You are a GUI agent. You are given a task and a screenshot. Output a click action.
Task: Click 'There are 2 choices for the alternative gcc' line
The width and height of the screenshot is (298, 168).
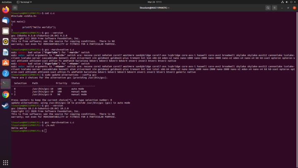coord(60,78)
